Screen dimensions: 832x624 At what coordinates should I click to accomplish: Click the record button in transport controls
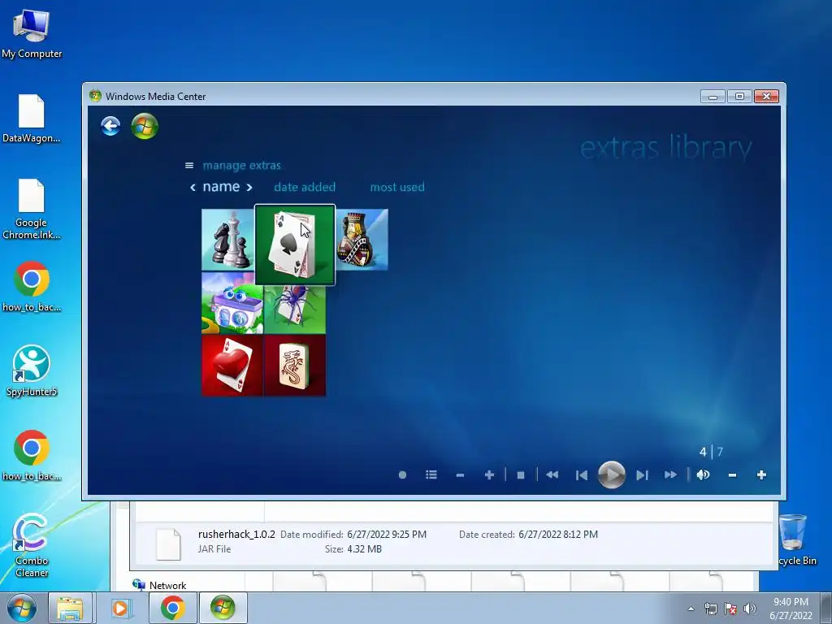[x=402, y=474]
